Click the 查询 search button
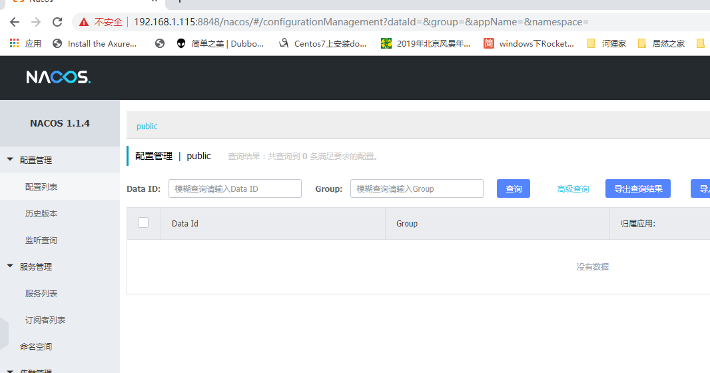 (514, 188)
